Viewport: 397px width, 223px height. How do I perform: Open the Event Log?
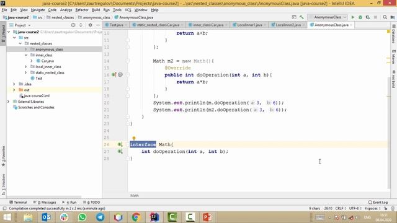[x=378, y=203]
